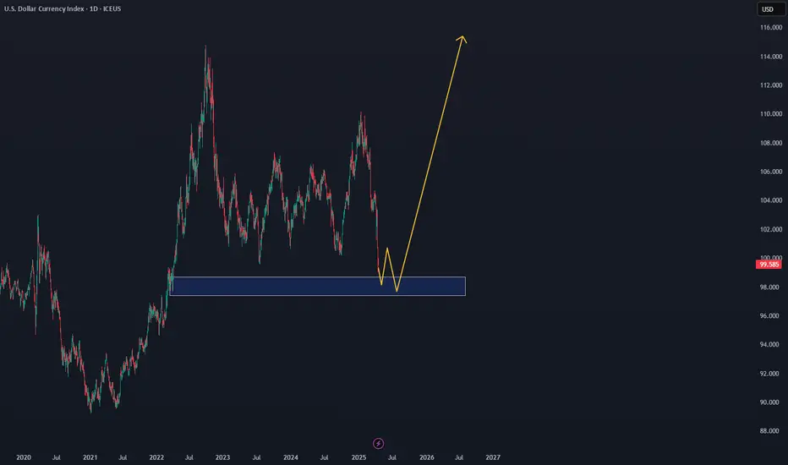Click the 92.000 price axis label
788x465 pixels.
click(769, 374)
